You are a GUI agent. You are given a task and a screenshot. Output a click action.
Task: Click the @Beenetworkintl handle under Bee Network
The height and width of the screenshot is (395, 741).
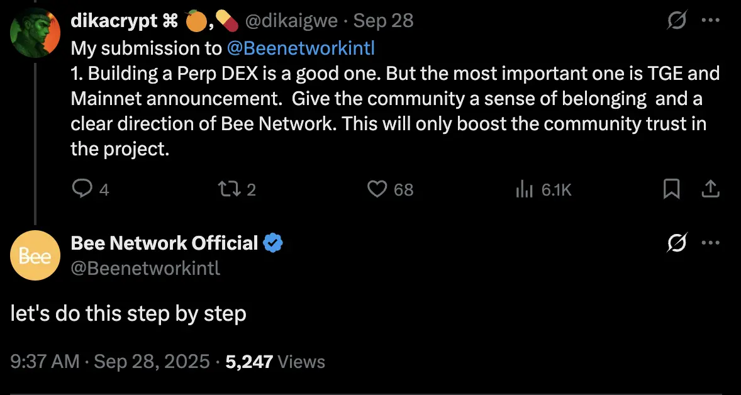(145, 269)
